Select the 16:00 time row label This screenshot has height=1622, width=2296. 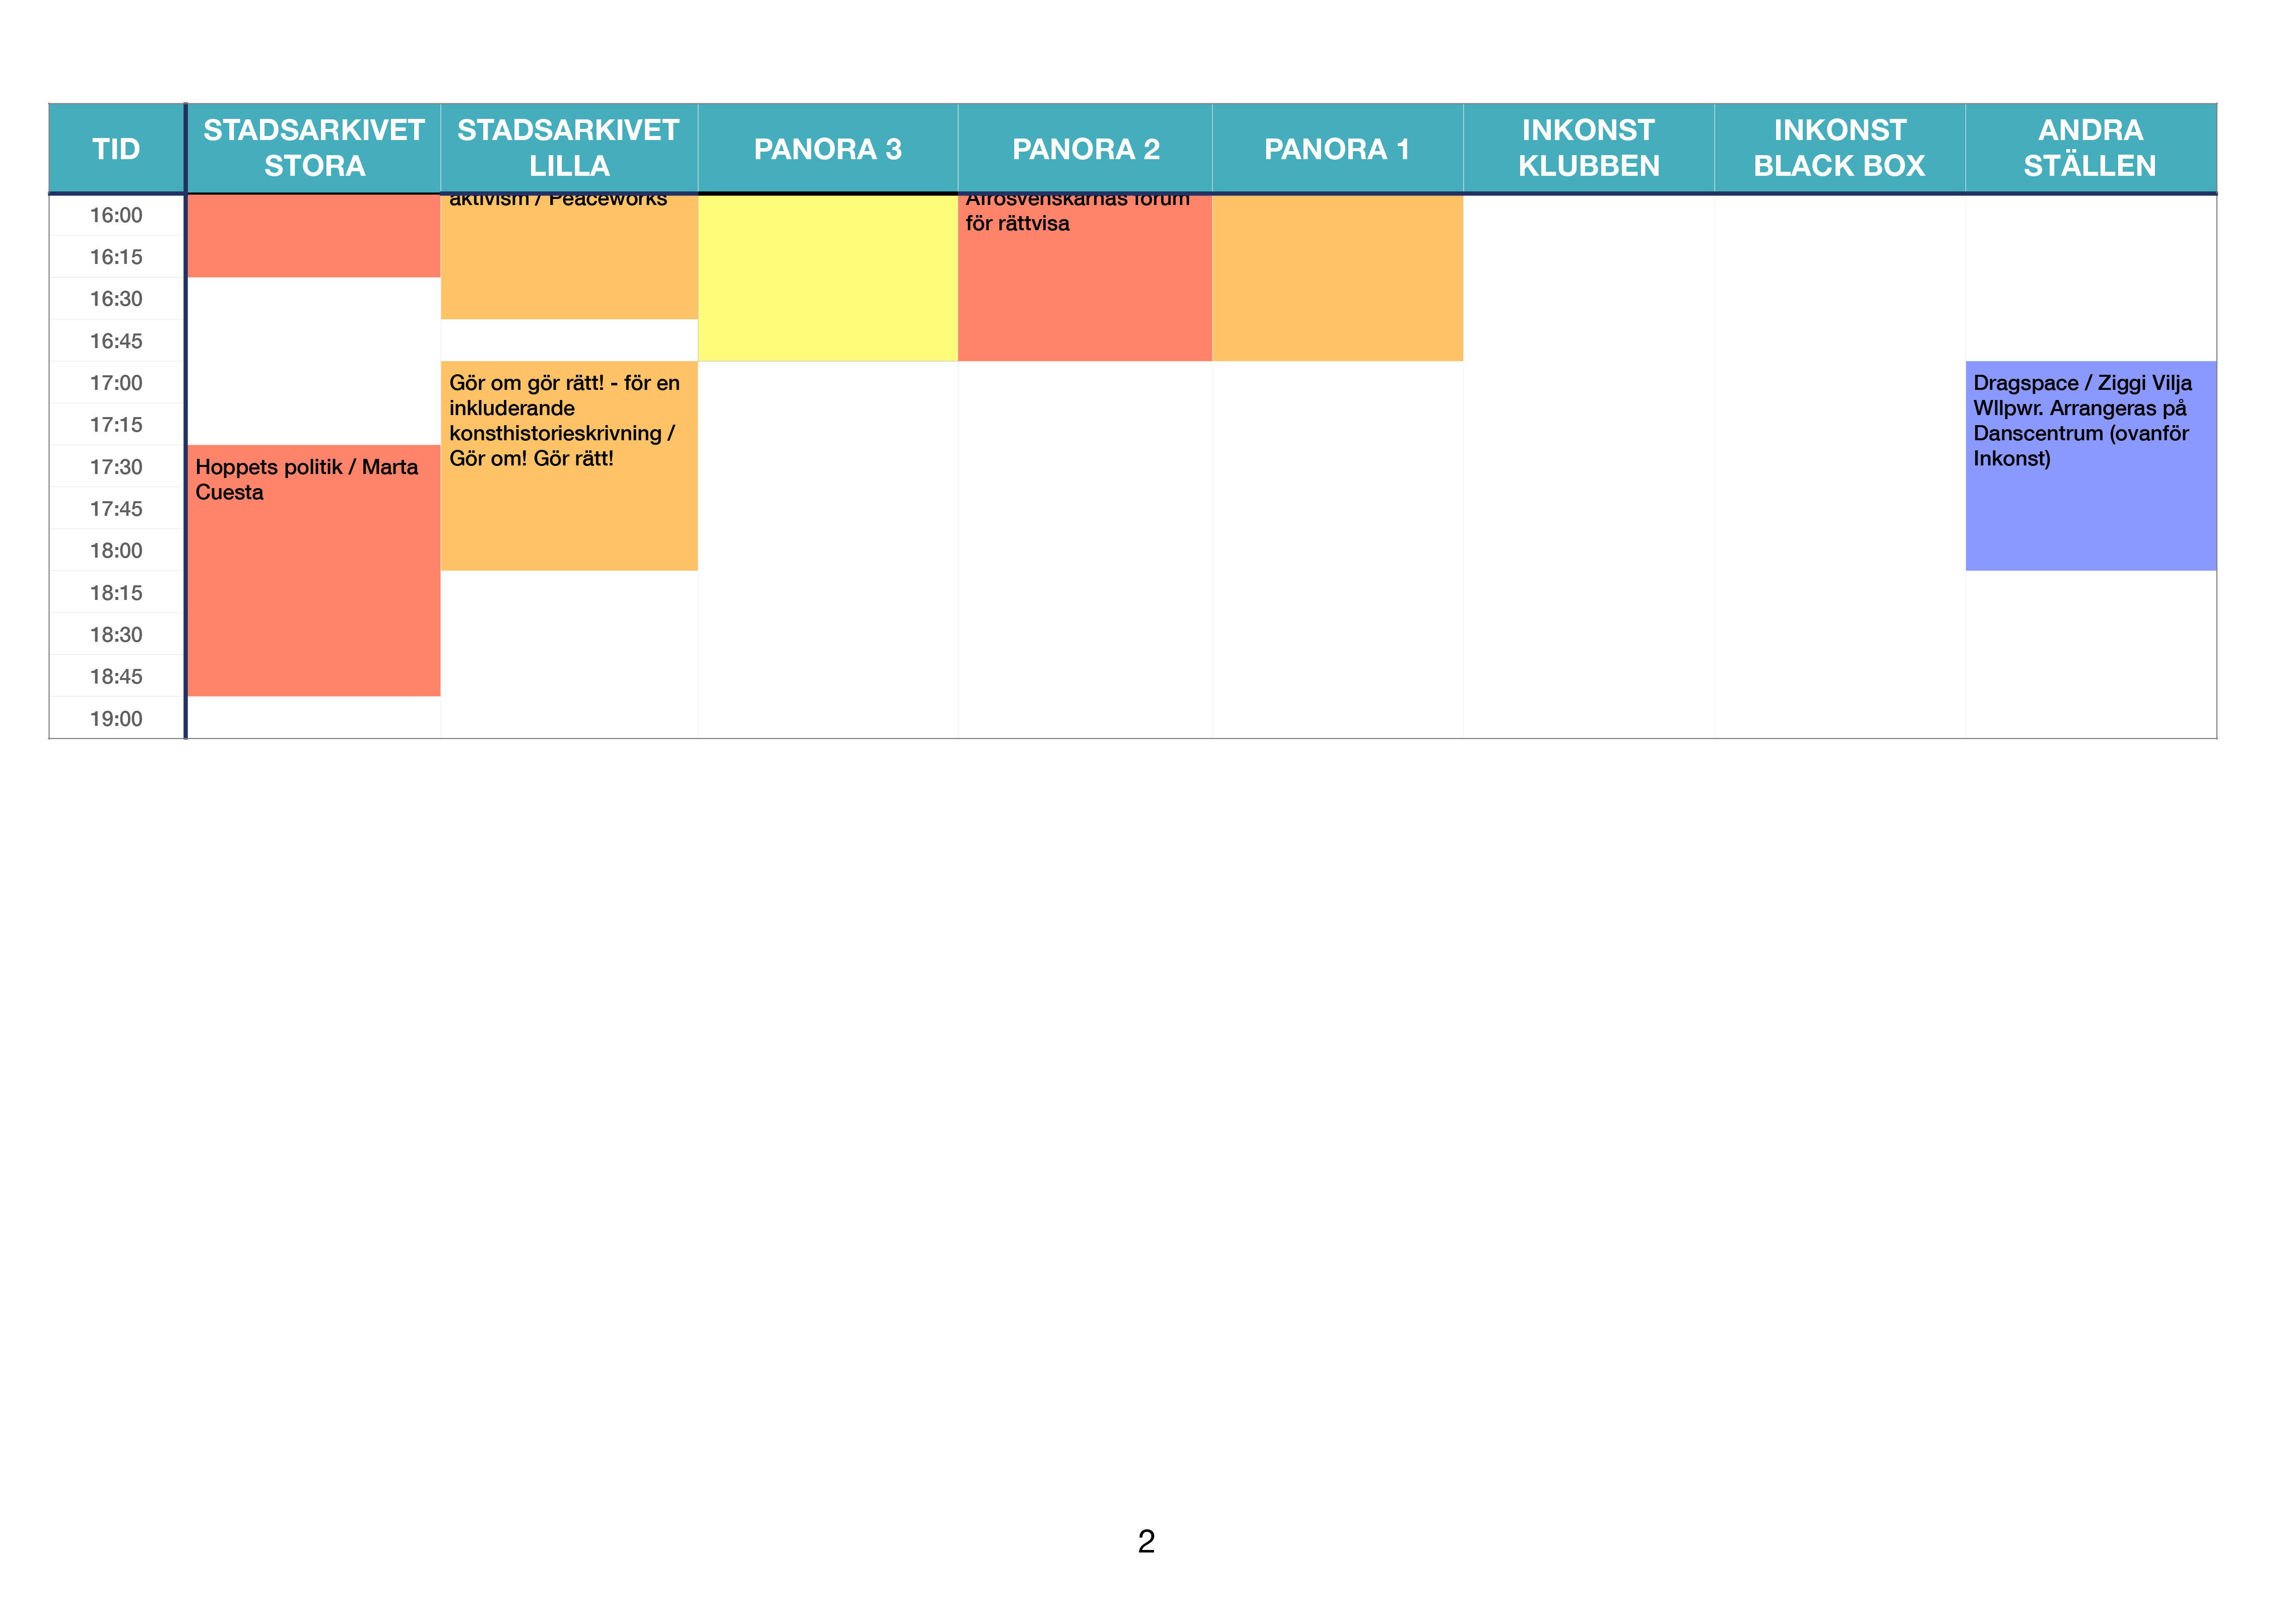[116, 215]
